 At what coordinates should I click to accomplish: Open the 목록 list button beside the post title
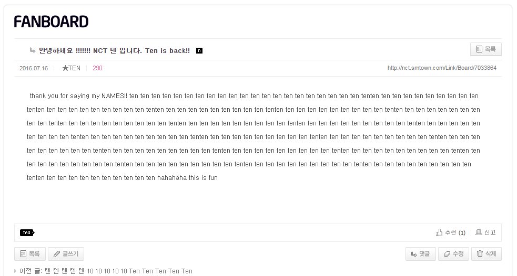485,49
